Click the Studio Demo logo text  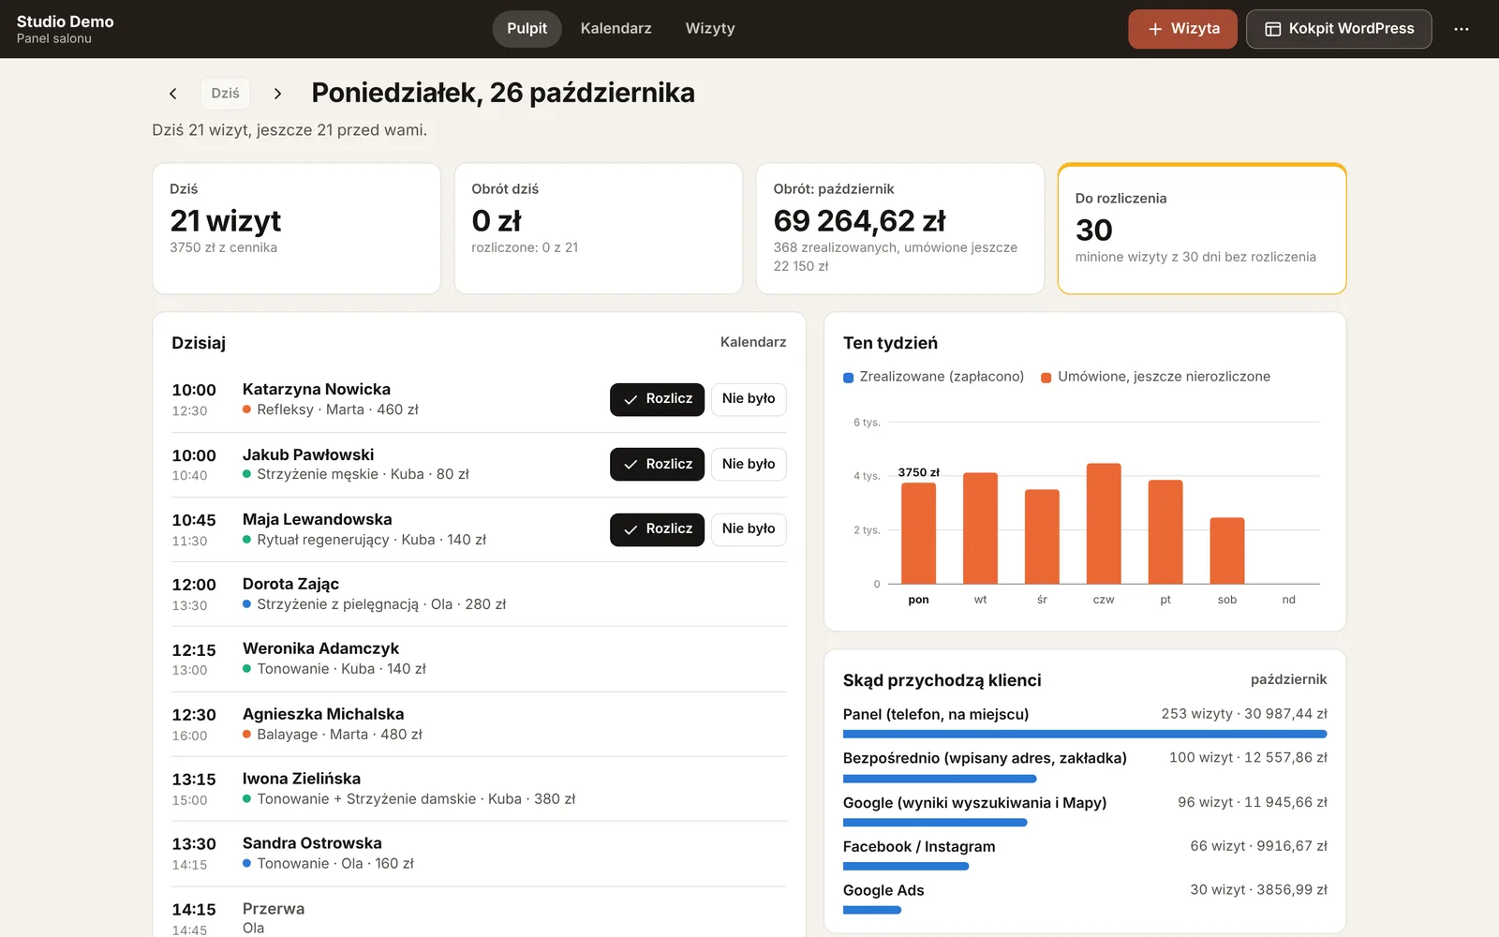[x=66, y=22]
